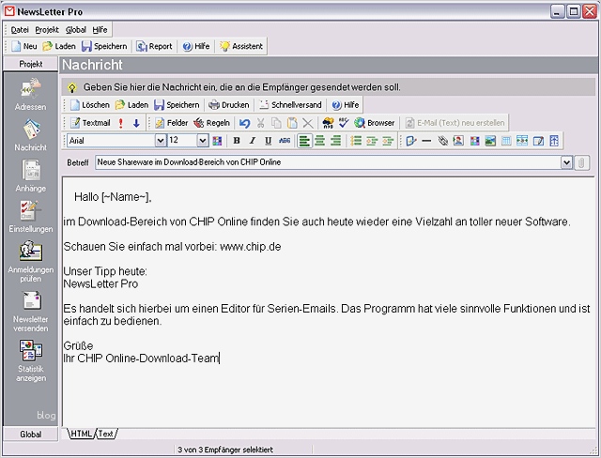The image size is (601, 458).
Task: Click the paste clipboard icon
Action: pyautogui.click(x=292, y=123)
